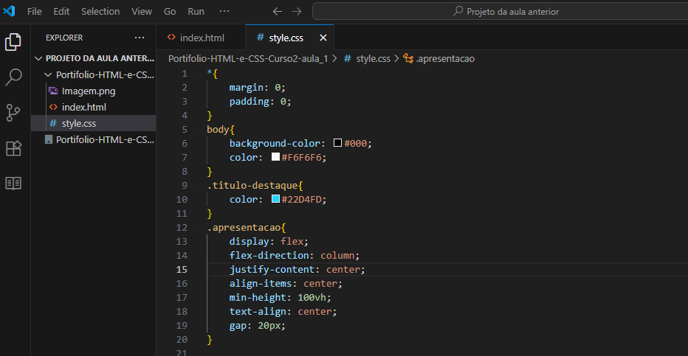The image size is (688, 356).
Task: Click the second Portifolio-HTML-e-CS archive file icon
Action: pos(49,140)
